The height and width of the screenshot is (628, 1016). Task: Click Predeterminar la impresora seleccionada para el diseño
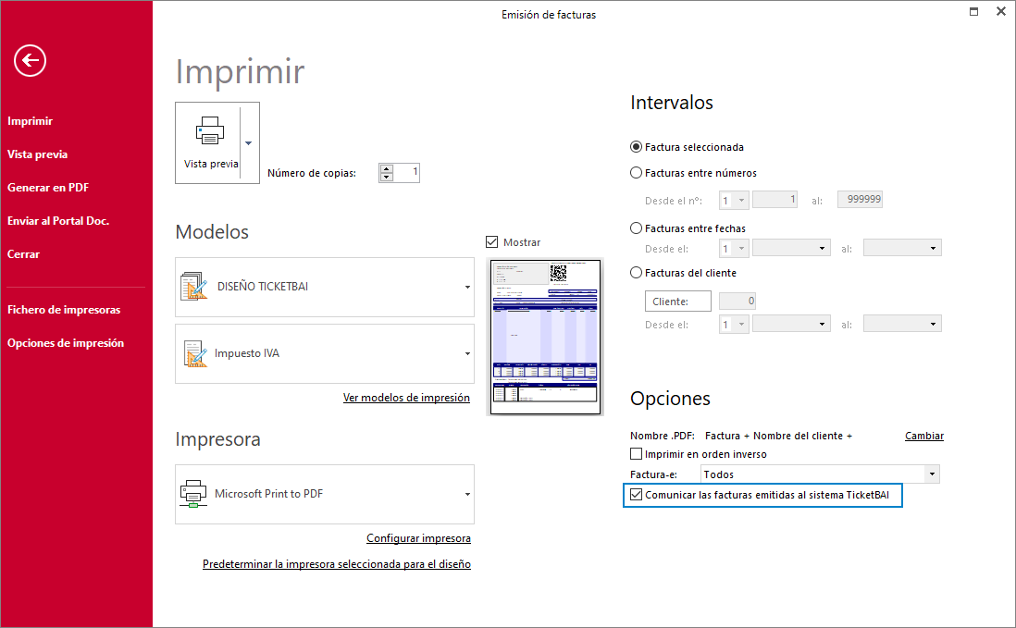tap(336, 564)
